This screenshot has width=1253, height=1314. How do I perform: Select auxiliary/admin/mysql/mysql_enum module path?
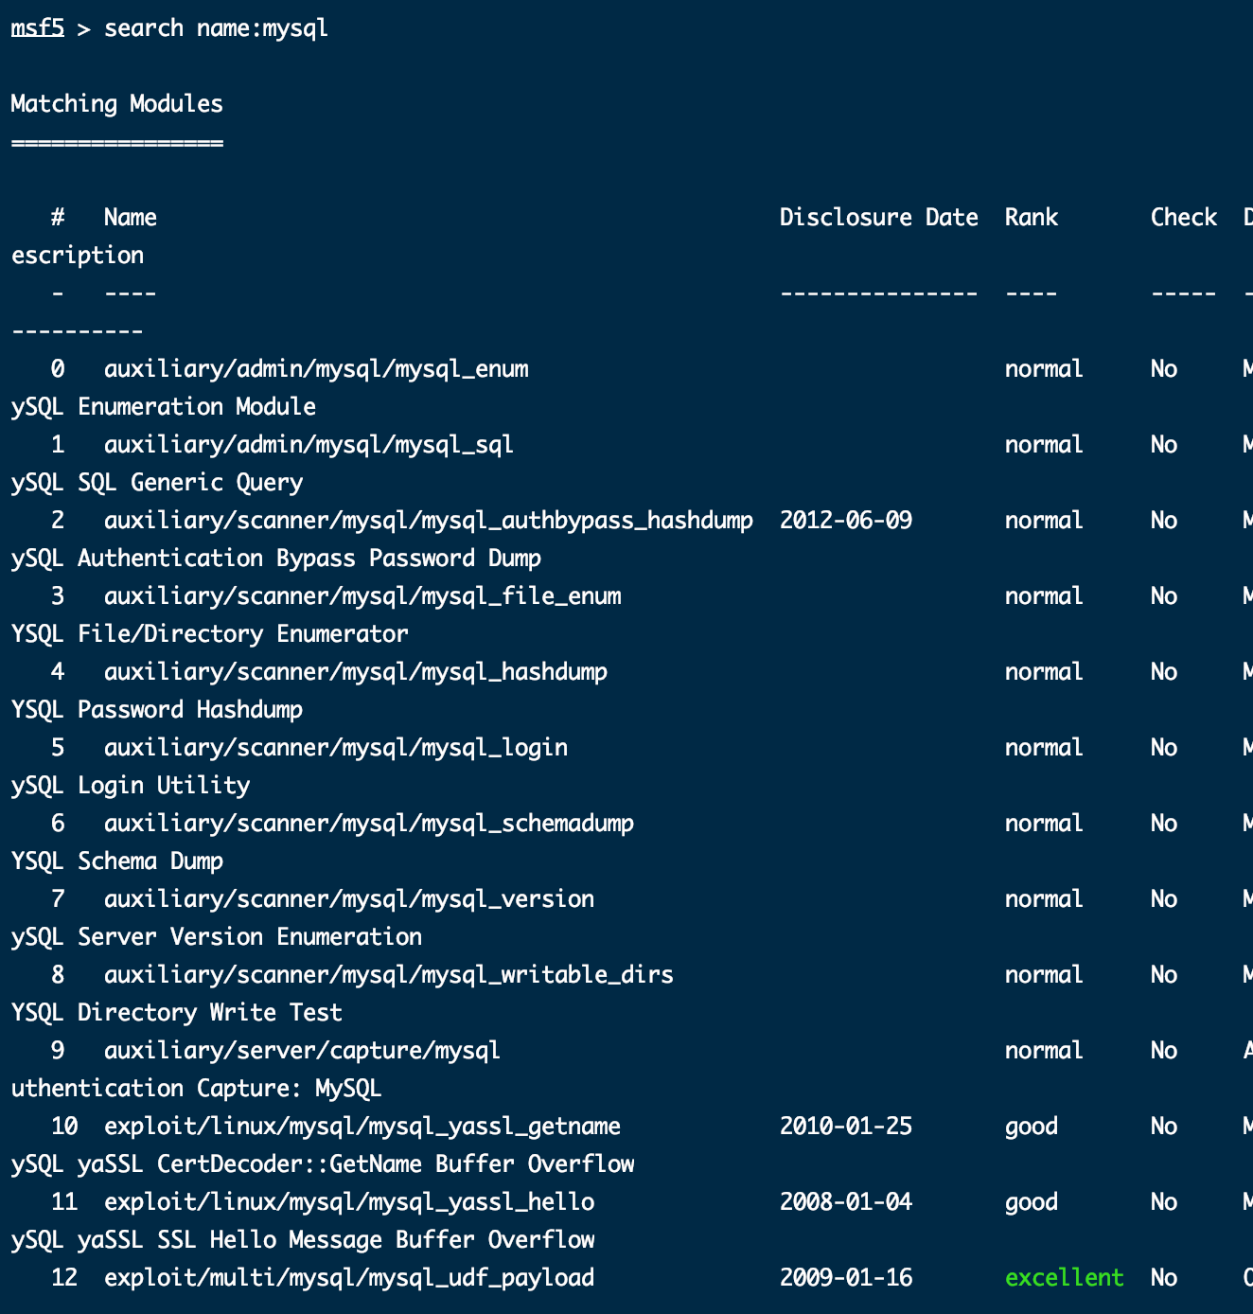pos(316,369)
